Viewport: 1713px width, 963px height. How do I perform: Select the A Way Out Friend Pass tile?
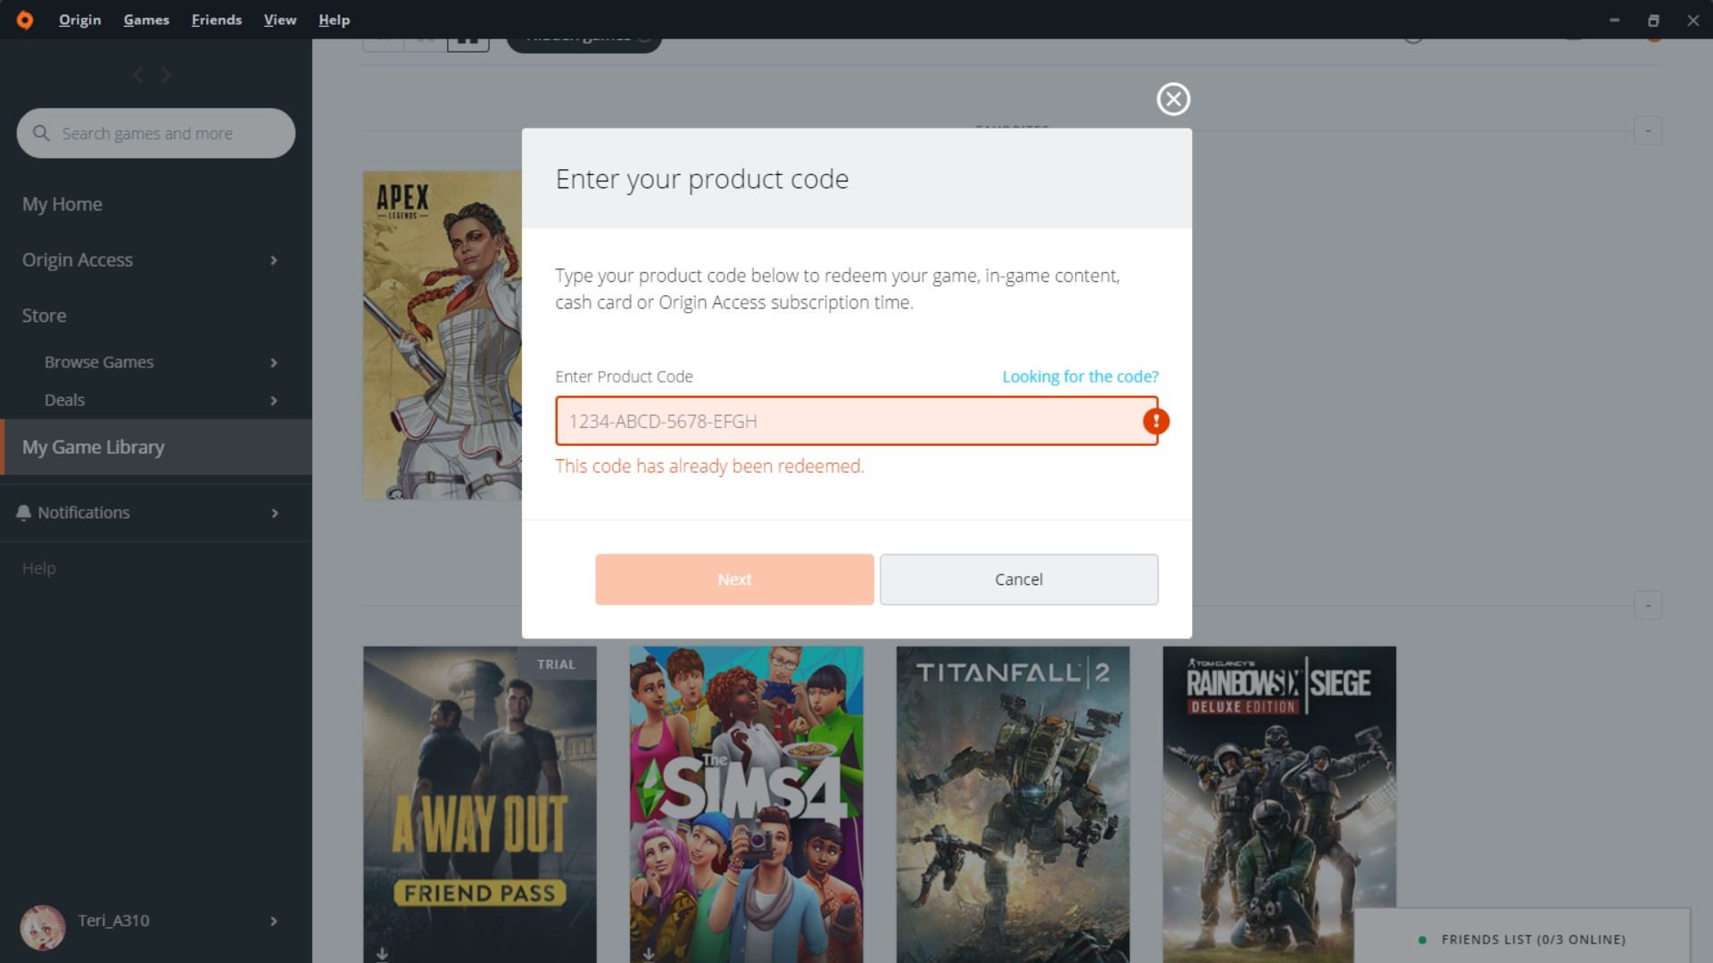click(x=480, y=804)
